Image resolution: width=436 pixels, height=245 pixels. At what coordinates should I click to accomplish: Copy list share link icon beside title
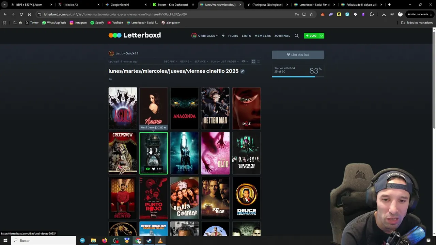point(242,71)
